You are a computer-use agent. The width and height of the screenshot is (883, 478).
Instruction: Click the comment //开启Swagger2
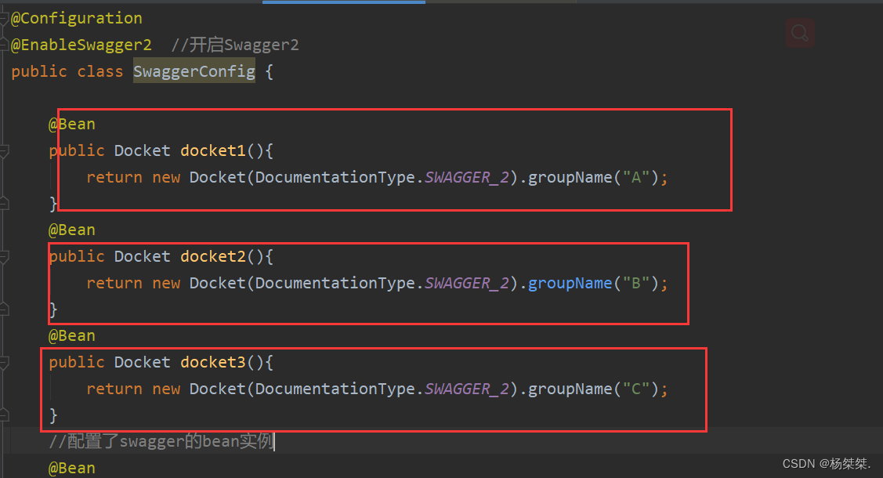coord(235,45)
